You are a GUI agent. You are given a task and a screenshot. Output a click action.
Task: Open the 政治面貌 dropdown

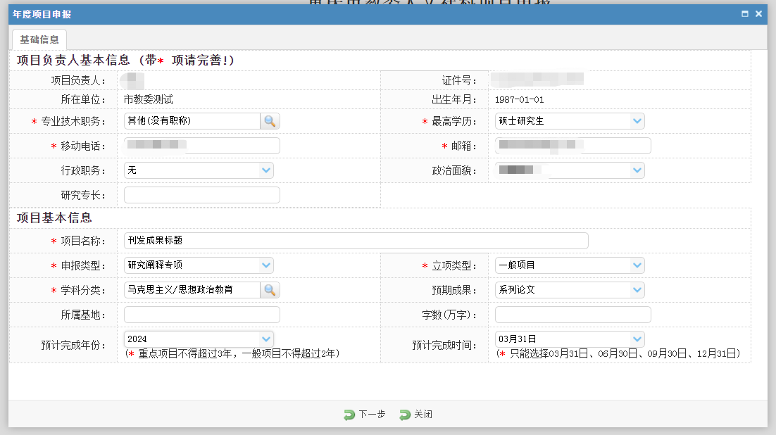637,170
